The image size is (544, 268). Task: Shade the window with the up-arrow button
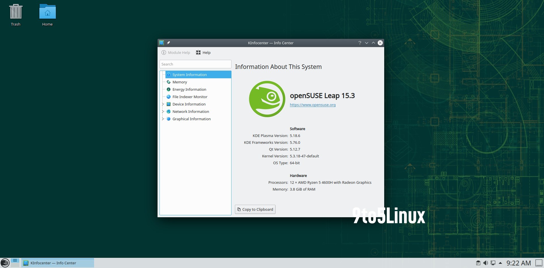coord(373,43)
